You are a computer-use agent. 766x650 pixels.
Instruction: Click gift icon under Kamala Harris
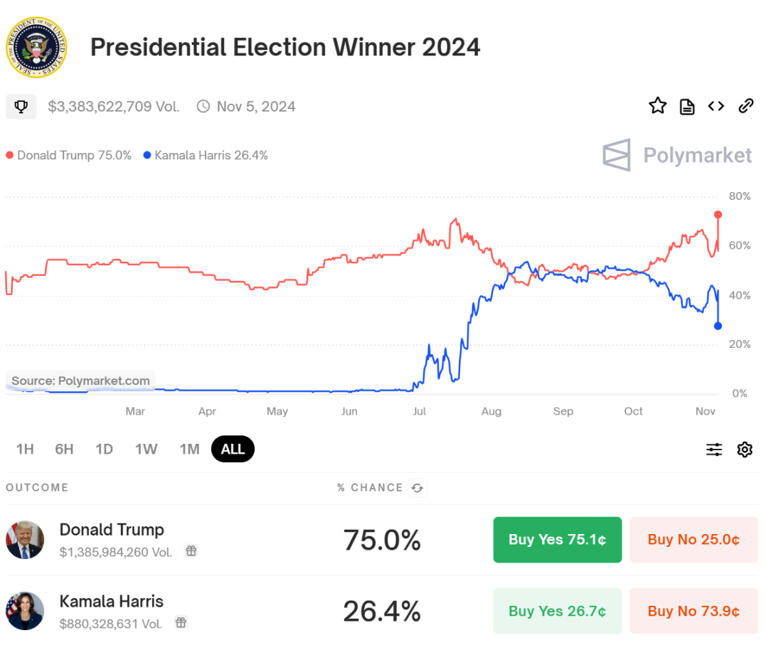click(181, 623)
